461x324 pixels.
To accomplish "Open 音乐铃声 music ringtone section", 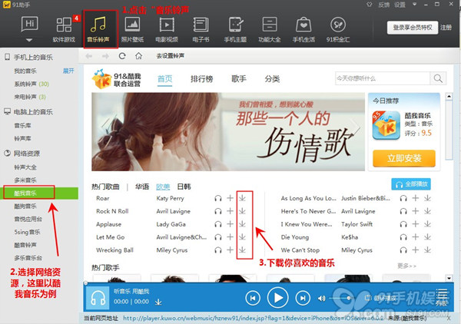I will click(98, 28).
